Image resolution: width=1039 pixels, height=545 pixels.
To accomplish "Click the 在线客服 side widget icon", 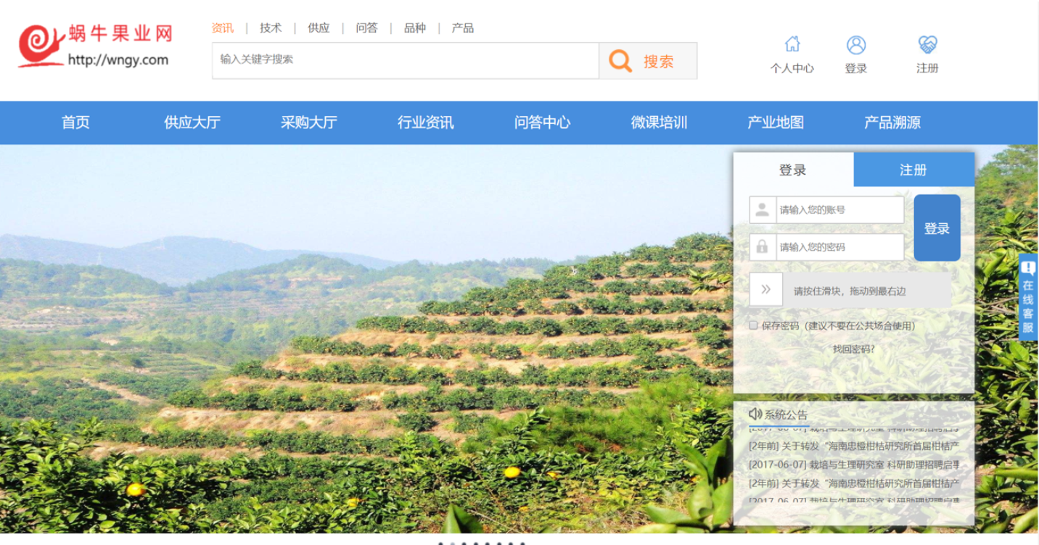I will [1028, 267].
